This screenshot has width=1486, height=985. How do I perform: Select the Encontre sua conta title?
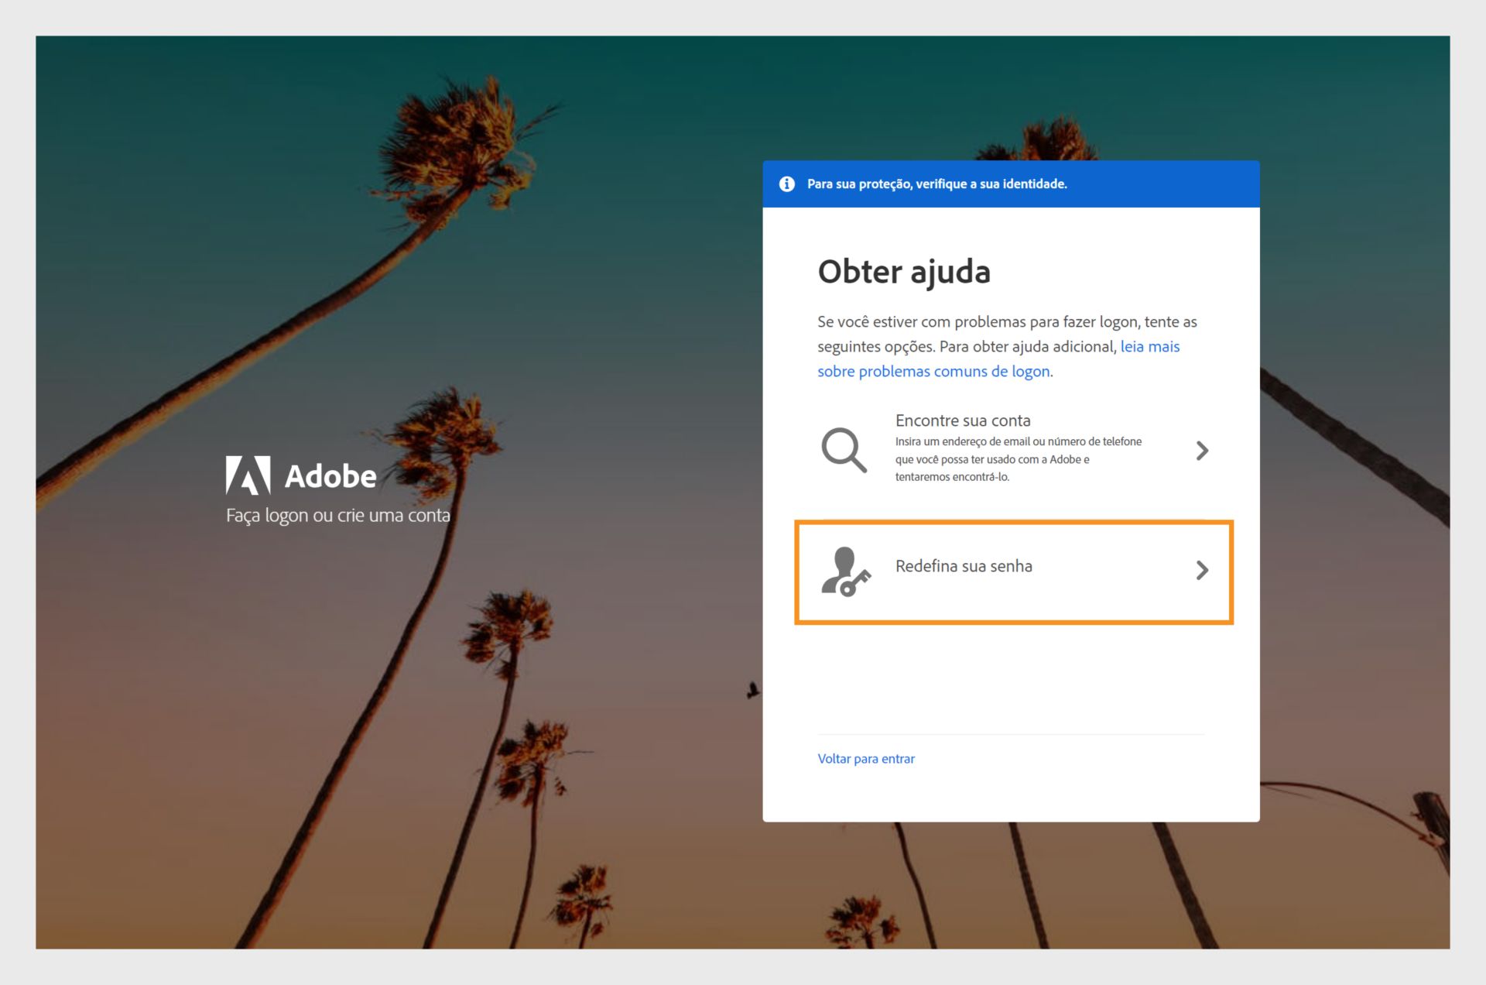coord(963,420)
